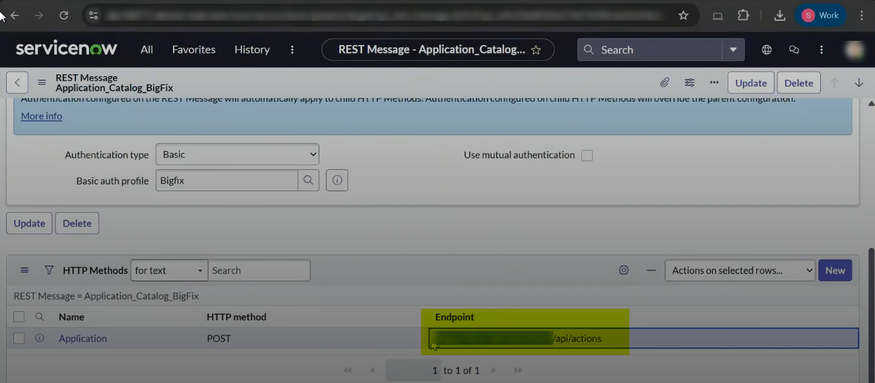Image resolution: width=875 pixels, height=383 pixels.
Task: Click the REST Message breadcrumb filter
Action: coord(106,296)
